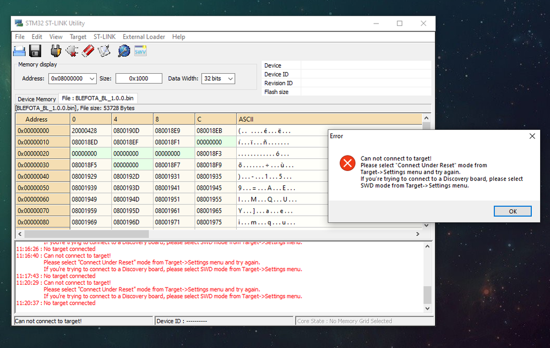Click the column header labeled C

coord(215,119)
